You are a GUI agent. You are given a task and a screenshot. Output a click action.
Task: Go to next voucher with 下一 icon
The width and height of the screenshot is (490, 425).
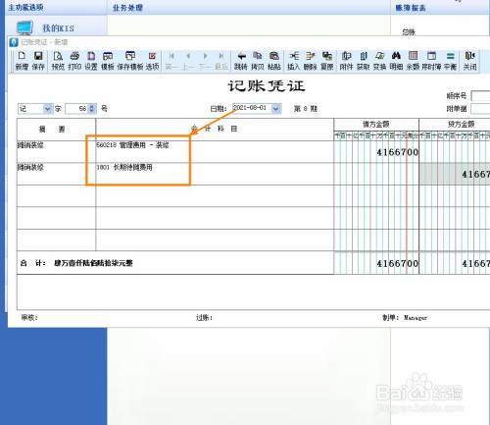(x=205, y=61)
